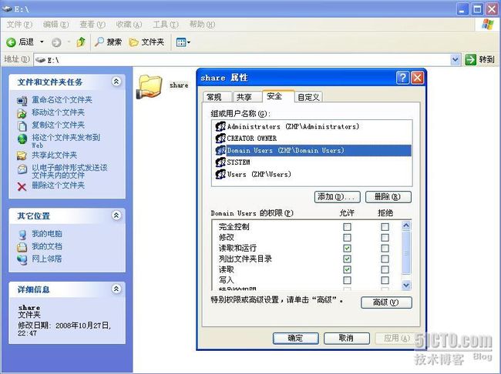This screenshot has height=374, width=501.
Task: Open the Tools (工具) menu
Action: (166, 25)
